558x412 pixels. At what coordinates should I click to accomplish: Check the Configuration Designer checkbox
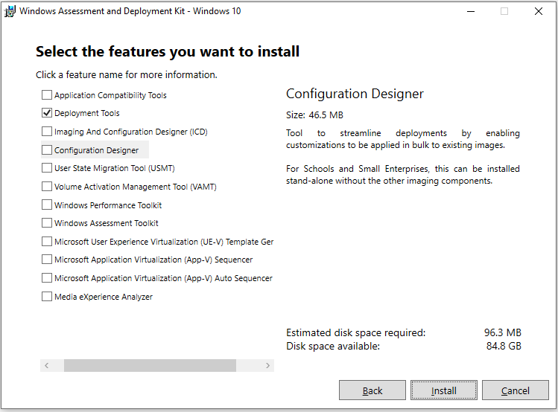[x=47, y=150]
